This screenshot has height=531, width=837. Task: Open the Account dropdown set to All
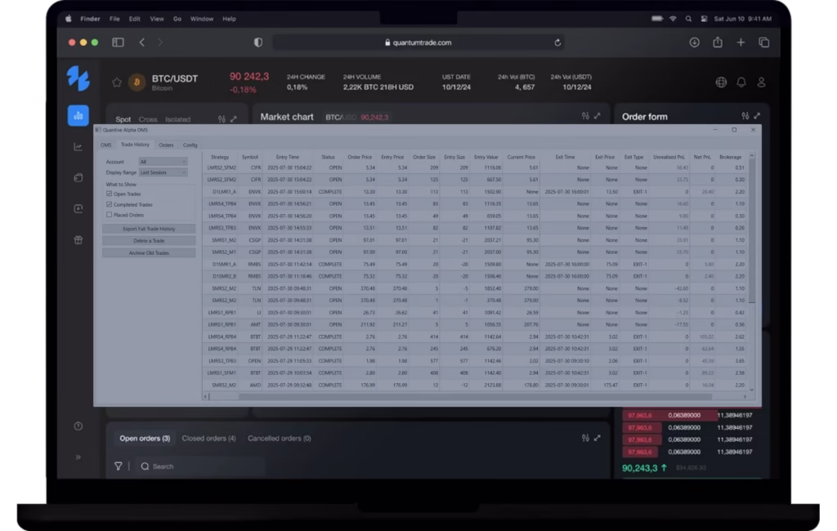(x=163, y=162)
